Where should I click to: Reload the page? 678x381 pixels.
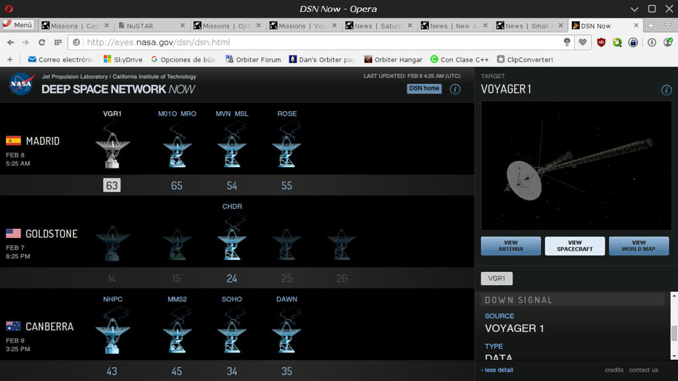pyautogui.click(x=42, y=42)
